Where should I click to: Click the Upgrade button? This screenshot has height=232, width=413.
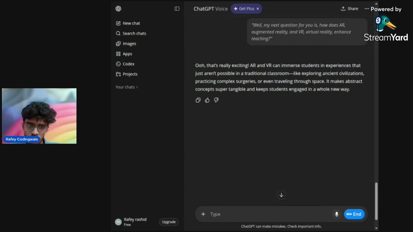pyautogui.click(x=169, y=222)
